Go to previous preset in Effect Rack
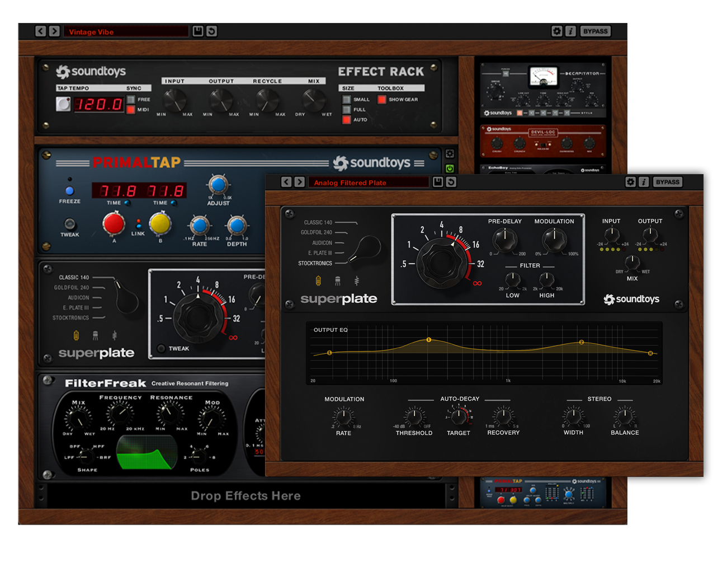 41,31
